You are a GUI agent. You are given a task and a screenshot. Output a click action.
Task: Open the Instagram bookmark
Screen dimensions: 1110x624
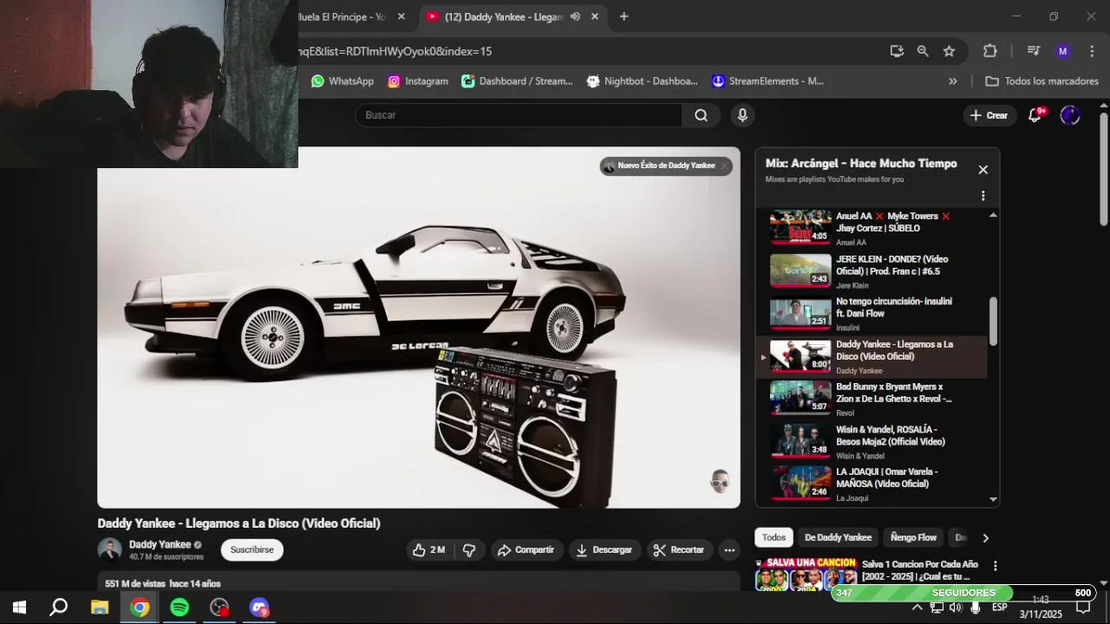418,81
